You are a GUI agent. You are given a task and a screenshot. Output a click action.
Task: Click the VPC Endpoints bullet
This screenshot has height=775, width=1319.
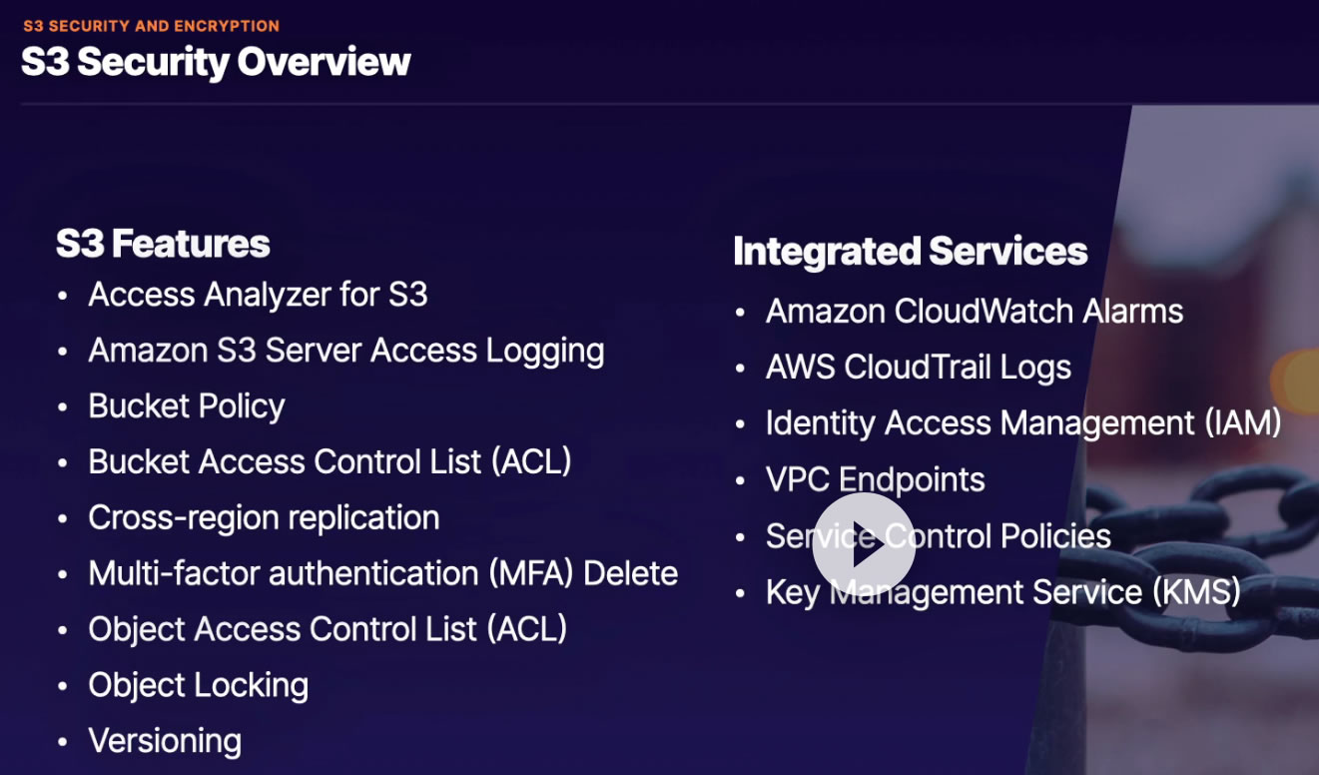[x=875, y=479]
